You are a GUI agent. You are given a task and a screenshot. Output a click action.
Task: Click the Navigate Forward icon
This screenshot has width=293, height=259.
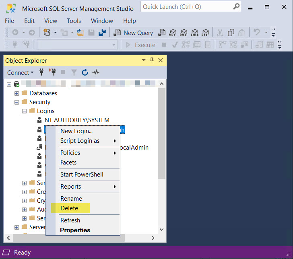click(32, 33)
